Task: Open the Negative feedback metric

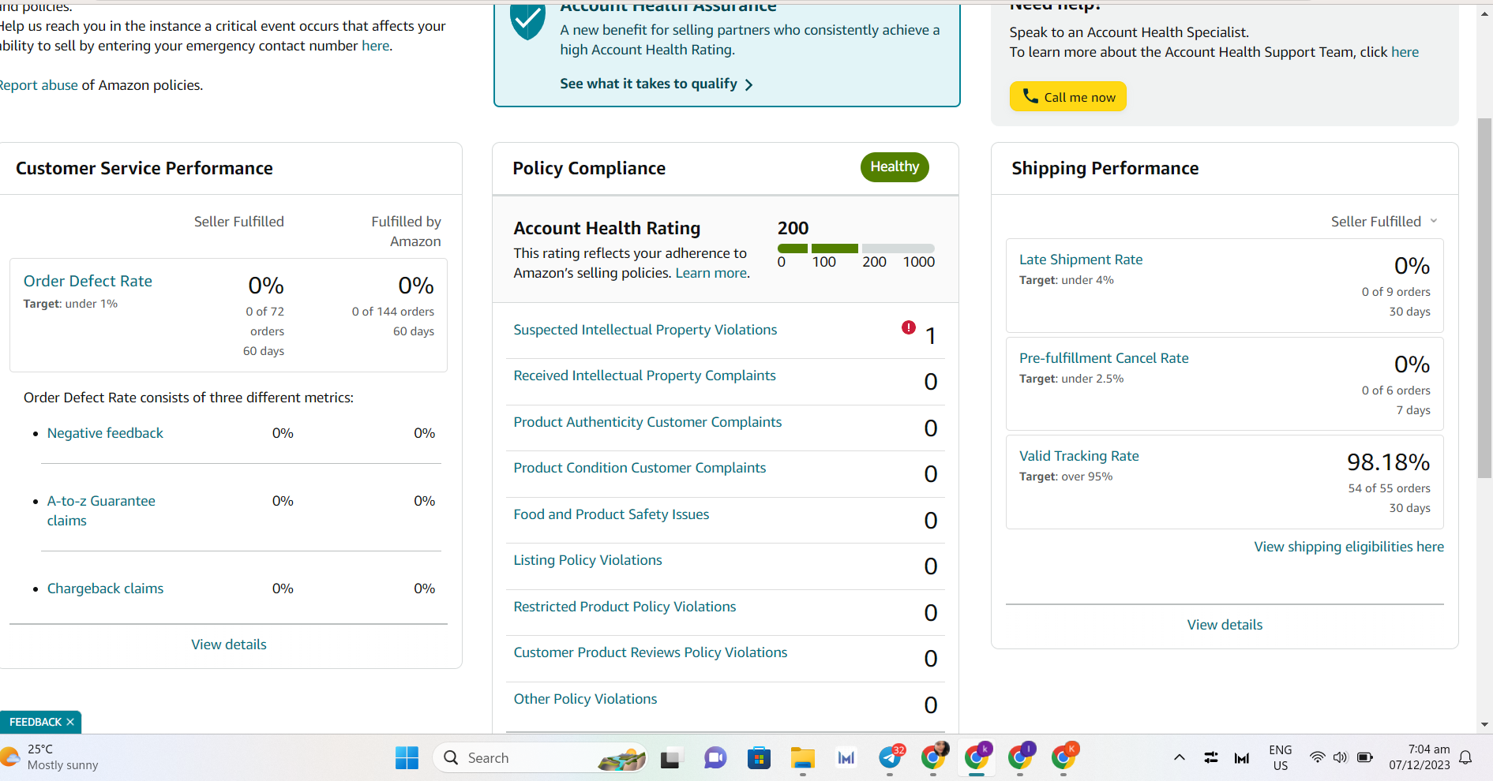Action: 105,433
